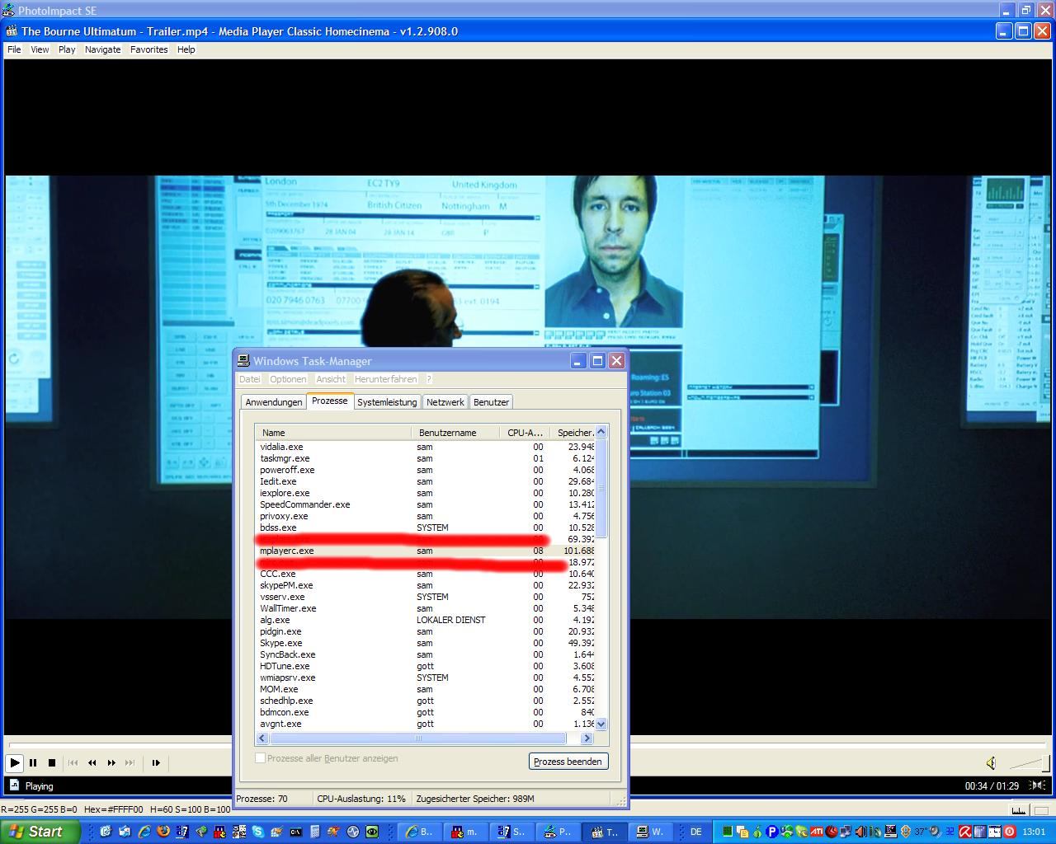Select the skypePM.exe process row
This screenshot has height=844, width=1056.
[x=426, y=585]
